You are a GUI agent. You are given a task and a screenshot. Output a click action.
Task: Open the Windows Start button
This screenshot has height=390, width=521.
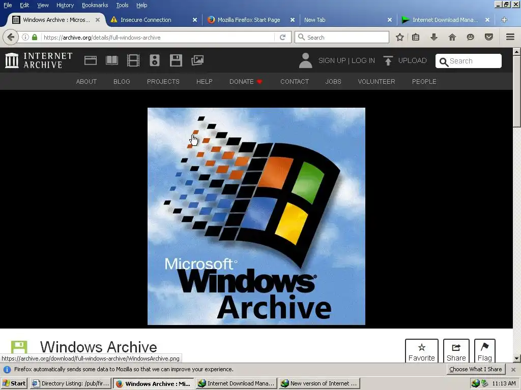[x=14, y=383]
